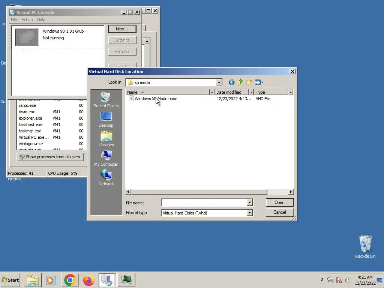Go up one folder level icon
This screenshot has width=384, height=288.
coord(240,82)
